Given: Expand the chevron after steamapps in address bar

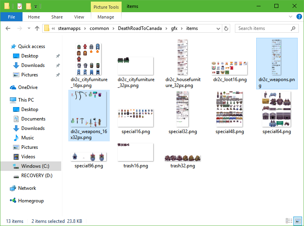Looking at the screenshot, I should tap(85, 29).
